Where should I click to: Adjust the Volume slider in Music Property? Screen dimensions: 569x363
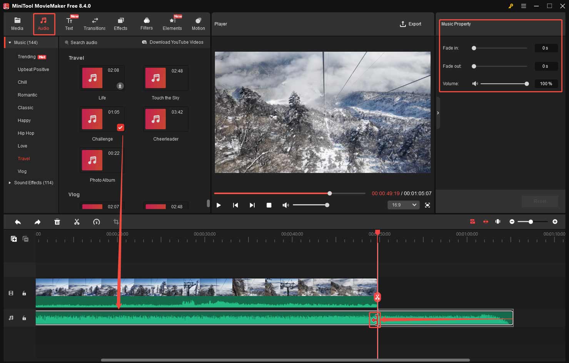coord(526,83)
